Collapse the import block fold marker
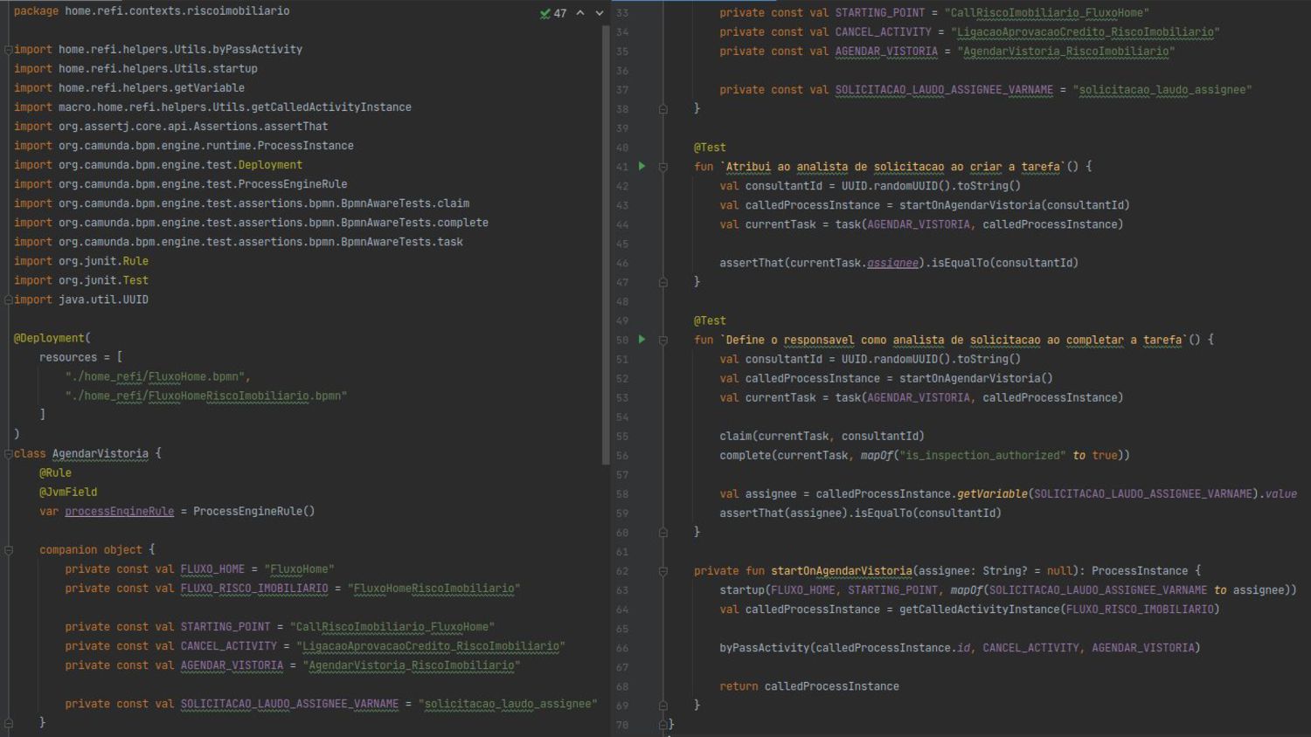1311x737 pixels. tap(8, 50)
